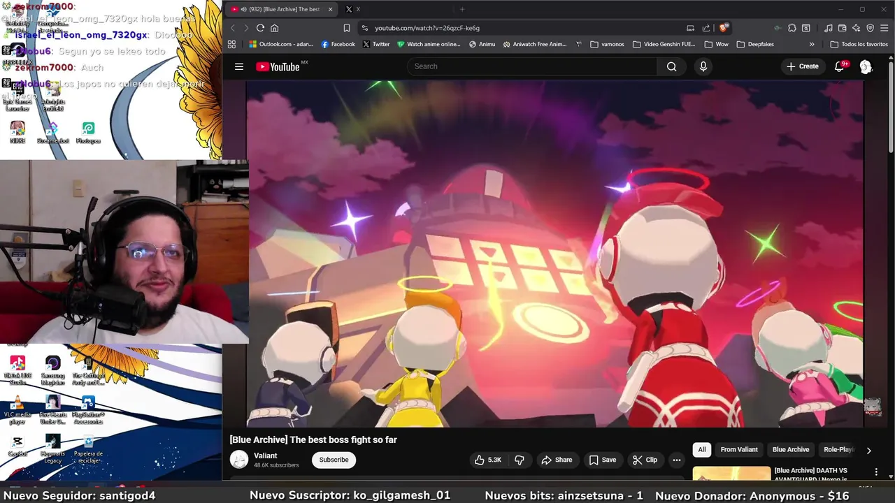Open Valiant channel avatar

click(x=239, y=460)
